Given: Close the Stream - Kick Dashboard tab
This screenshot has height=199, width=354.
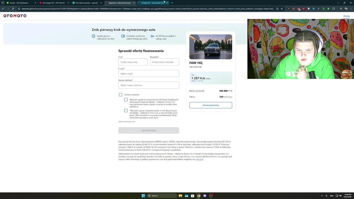Looking at the screenshot, I should [35, 3].
